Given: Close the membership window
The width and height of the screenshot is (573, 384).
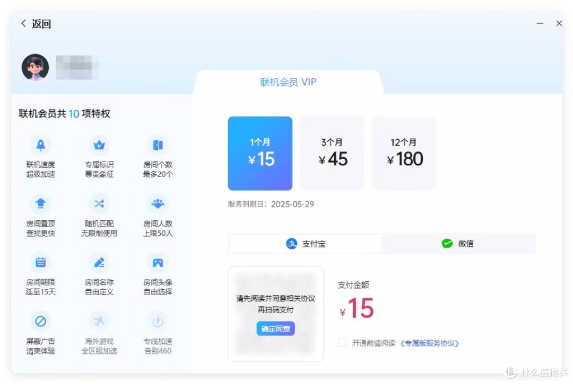Looking at the screenshot, I should pos(559,23).
